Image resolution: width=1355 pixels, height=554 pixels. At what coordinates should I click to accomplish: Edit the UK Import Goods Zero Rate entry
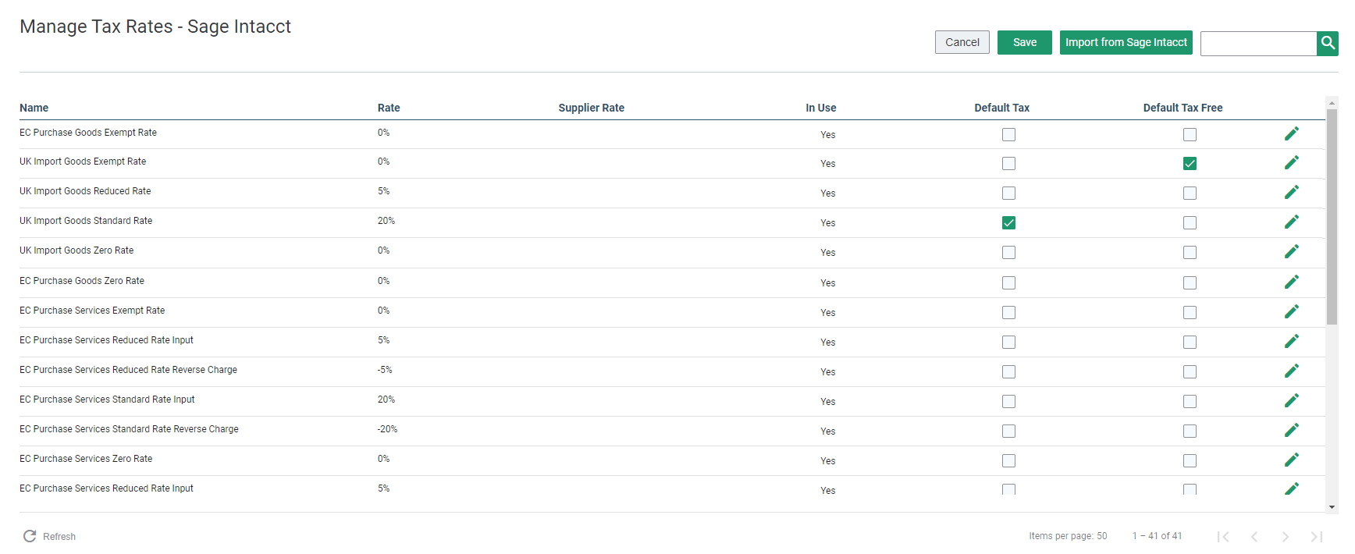click(1291, 252)
